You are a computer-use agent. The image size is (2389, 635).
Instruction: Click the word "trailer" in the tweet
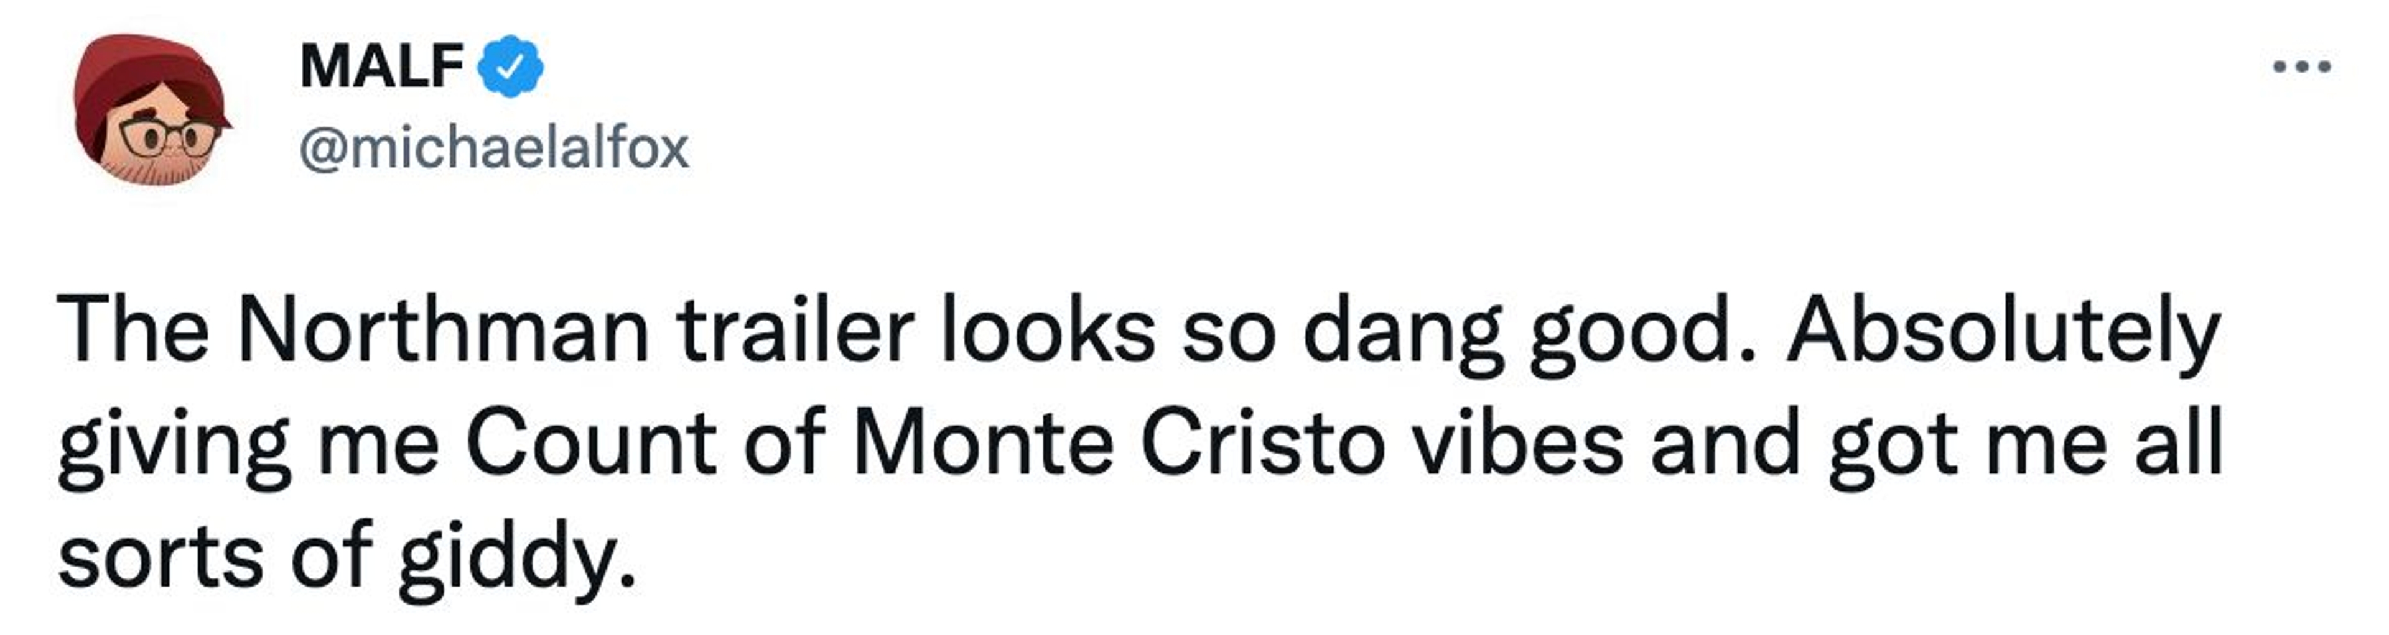795,331
